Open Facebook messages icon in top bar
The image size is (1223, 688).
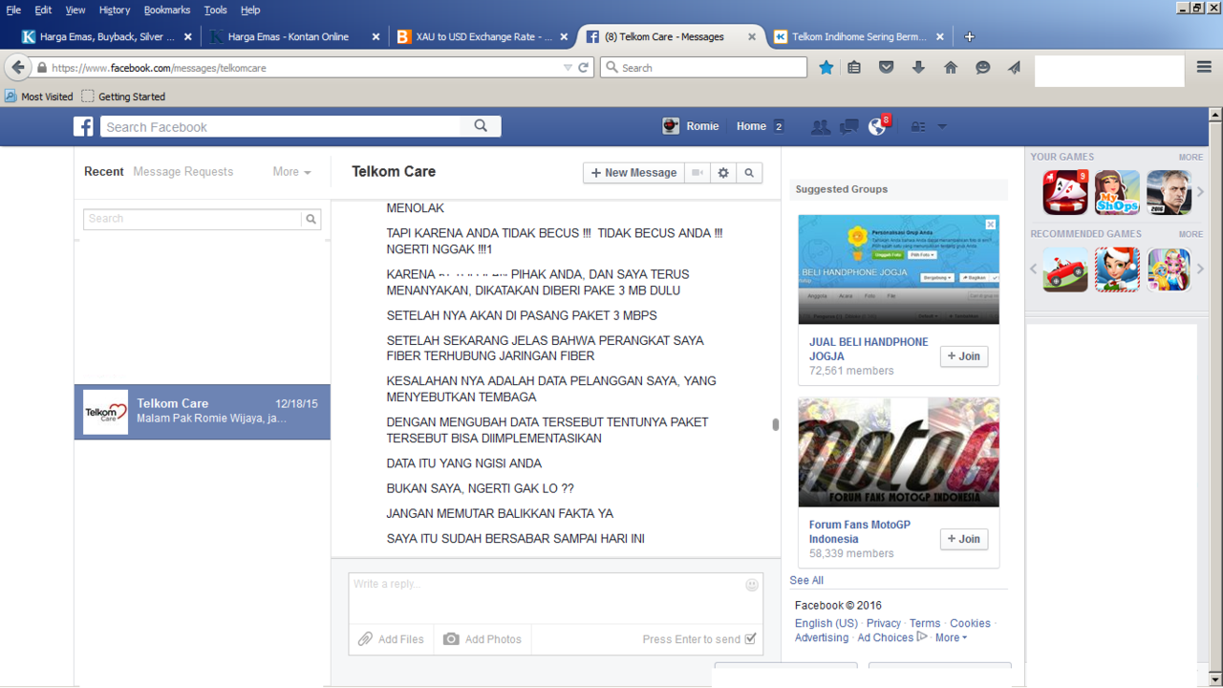click(x=848, y=127)
